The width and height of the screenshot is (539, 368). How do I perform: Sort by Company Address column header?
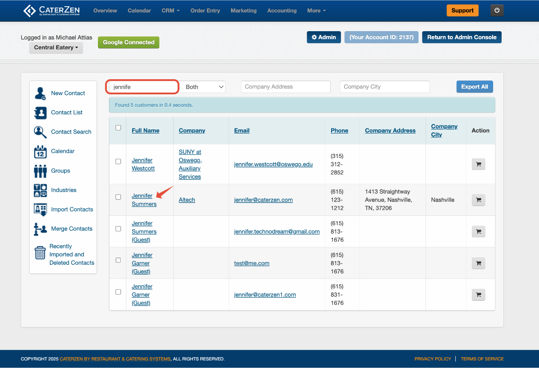(390, 130)
